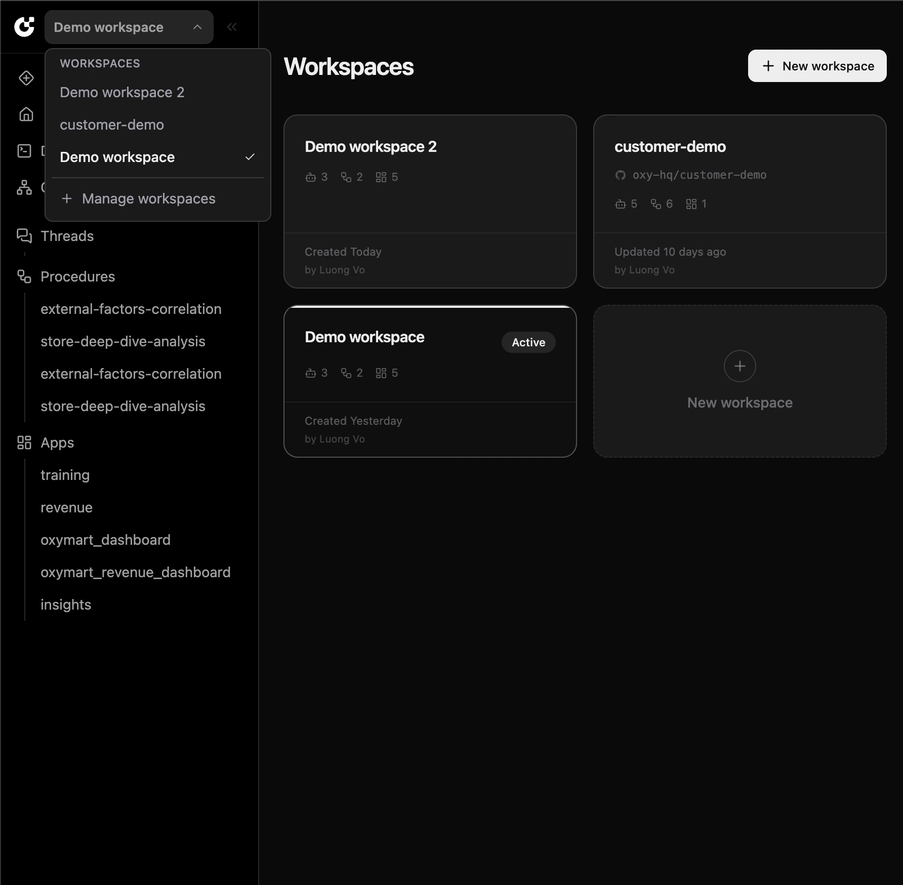Viewport: 903px width, 885px height.
Task: Select the terminal icon in the sidebar
Action: [x=24, y=150]
